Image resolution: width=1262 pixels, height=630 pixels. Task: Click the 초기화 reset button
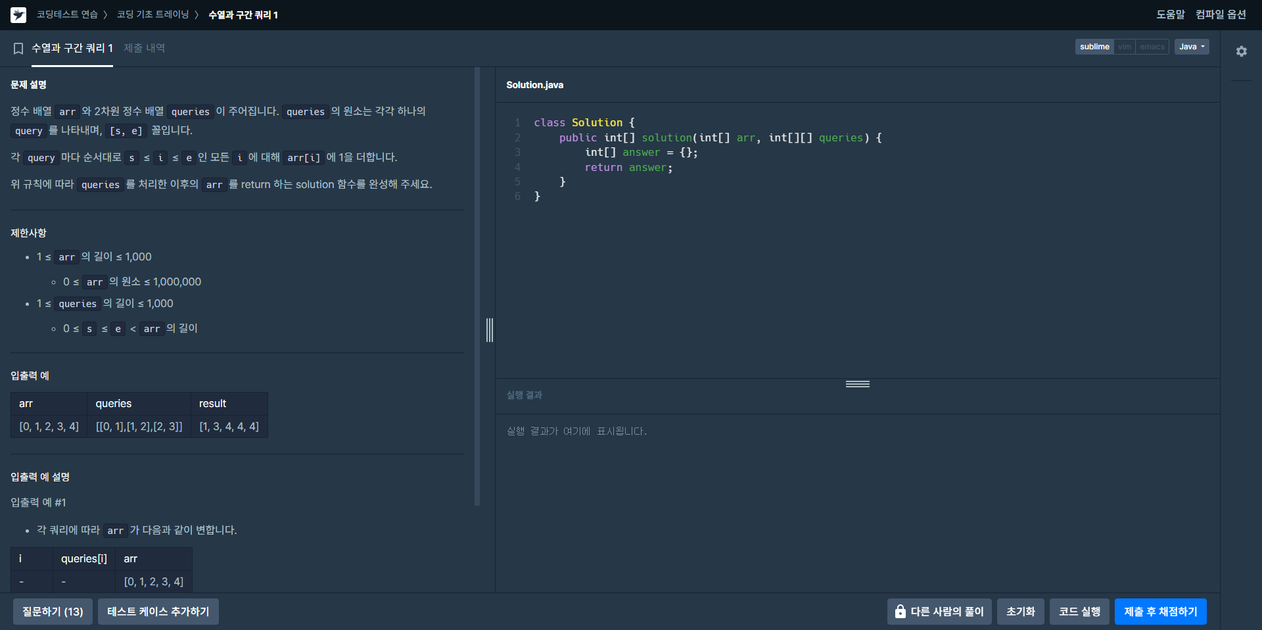coord(1021,612)
